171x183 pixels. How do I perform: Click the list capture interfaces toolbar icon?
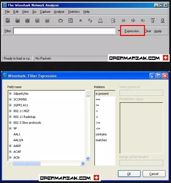click(x=8, y=21)
